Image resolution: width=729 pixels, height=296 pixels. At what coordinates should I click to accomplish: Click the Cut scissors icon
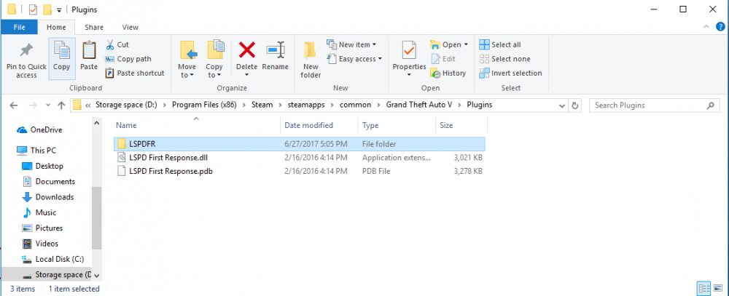point(110,45)
